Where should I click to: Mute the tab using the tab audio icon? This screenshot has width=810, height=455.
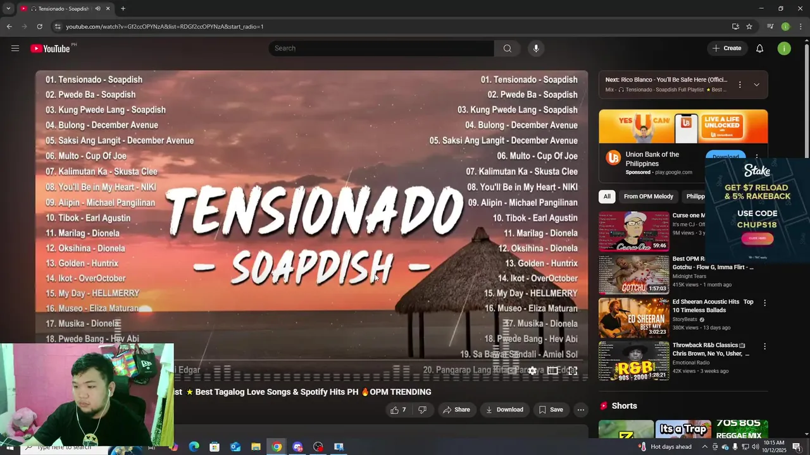point(98,9)
